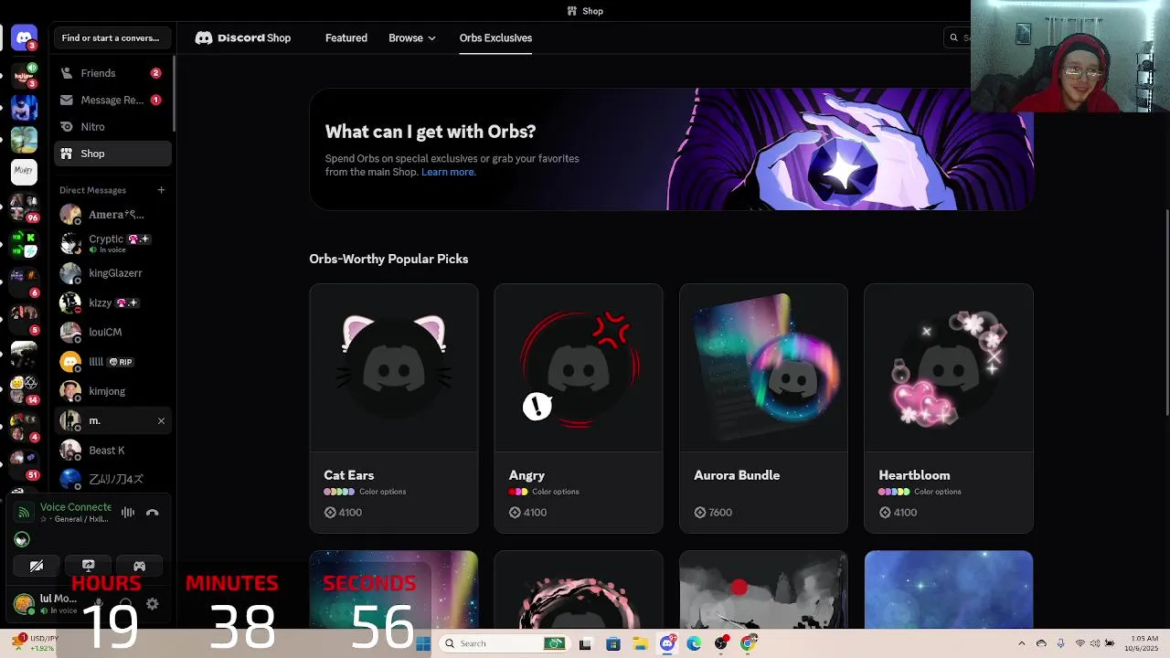Open voice connection signal details

point(24,513)
